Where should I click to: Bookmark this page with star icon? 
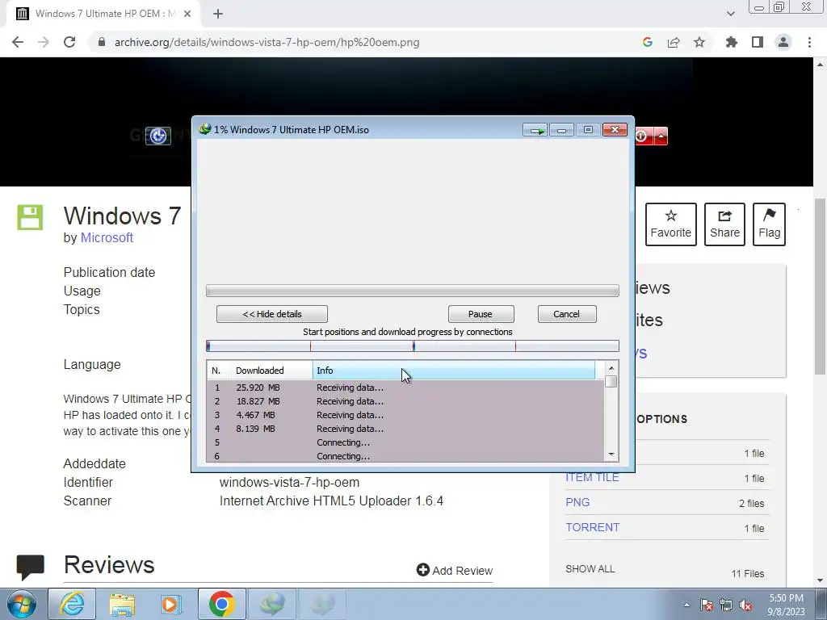click(699, 42)
